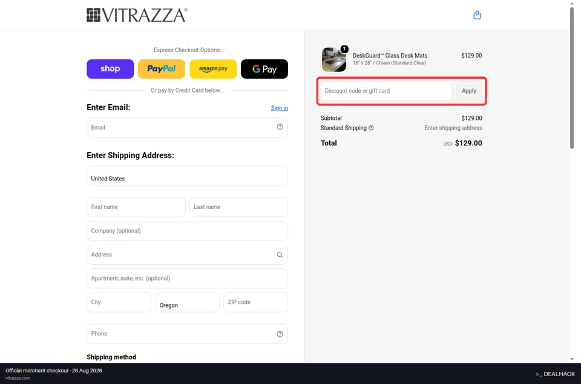Focus the Last name field

point(238,207)
